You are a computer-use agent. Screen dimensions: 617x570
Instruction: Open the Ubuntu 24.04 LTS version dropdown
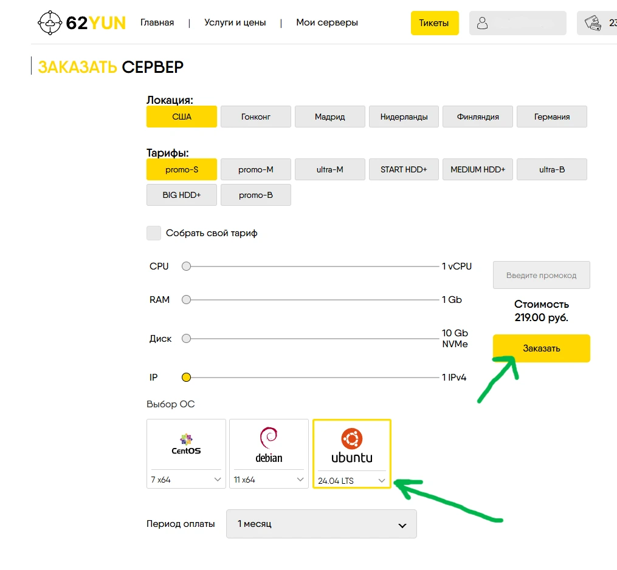pos(351,481)
